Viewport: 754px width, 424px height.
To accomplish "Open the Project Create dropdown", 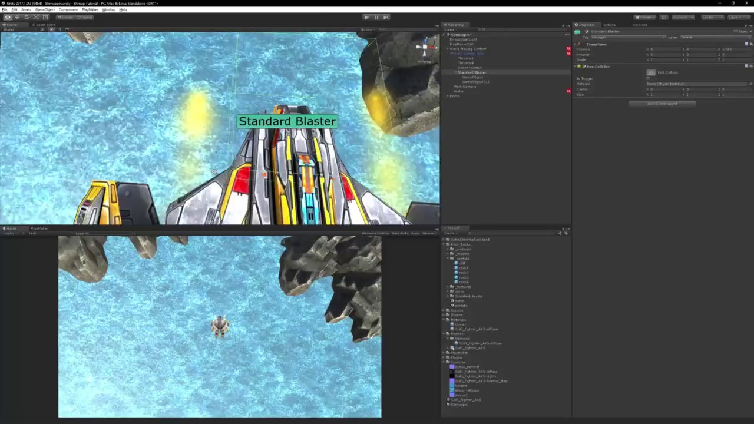I will (450, 233).
